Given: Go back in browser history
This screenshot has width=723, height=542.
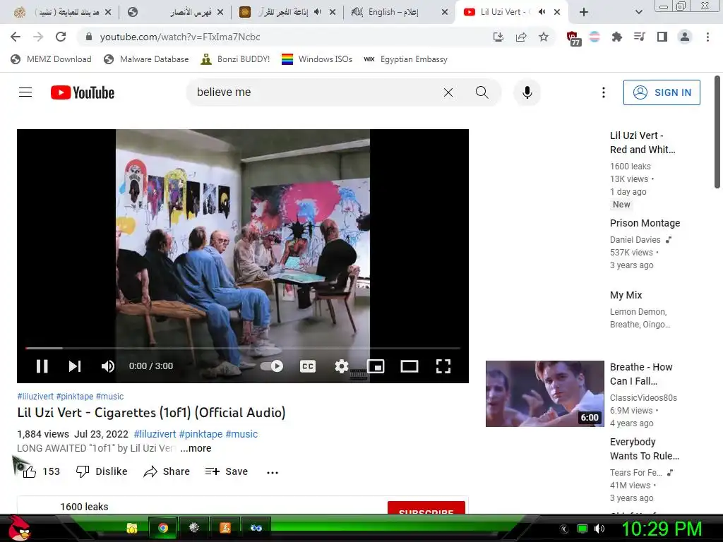Looking at the screenshot, I should pos(16,37).
